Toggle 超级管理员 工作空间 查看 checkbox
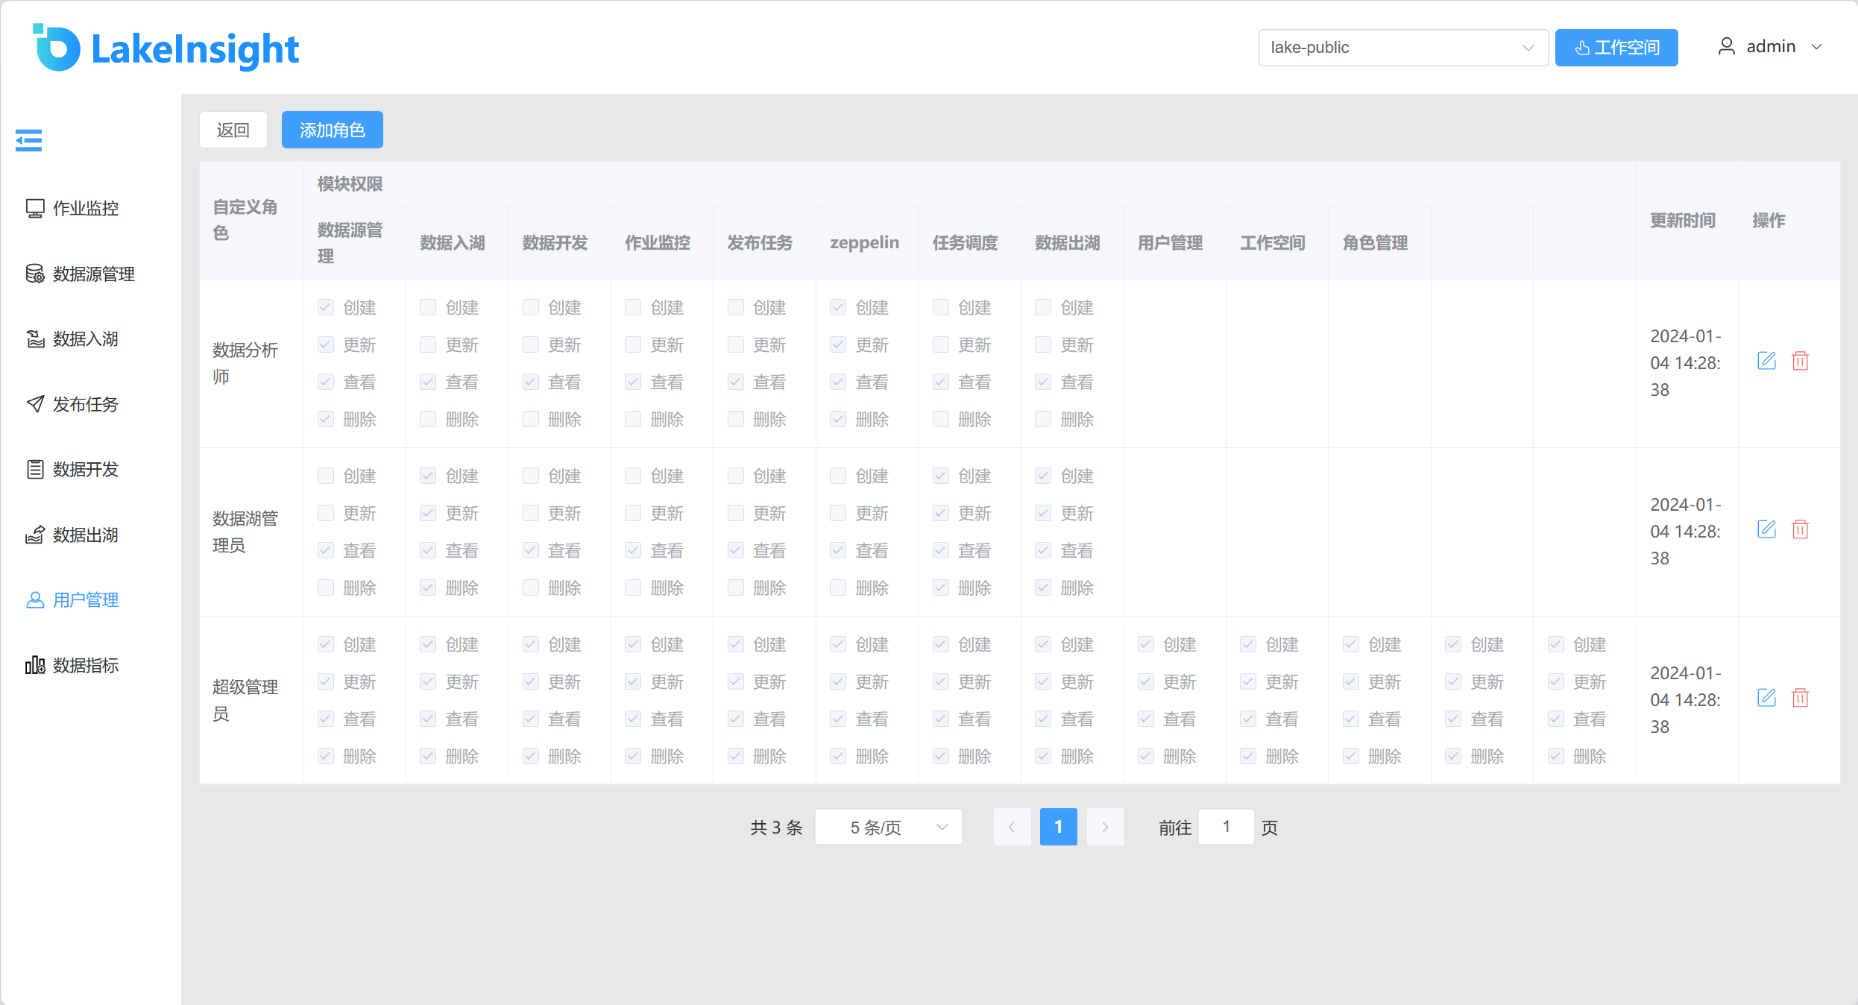The height and width of the screenshot is (1005, 1858). tap(1248, 719)
